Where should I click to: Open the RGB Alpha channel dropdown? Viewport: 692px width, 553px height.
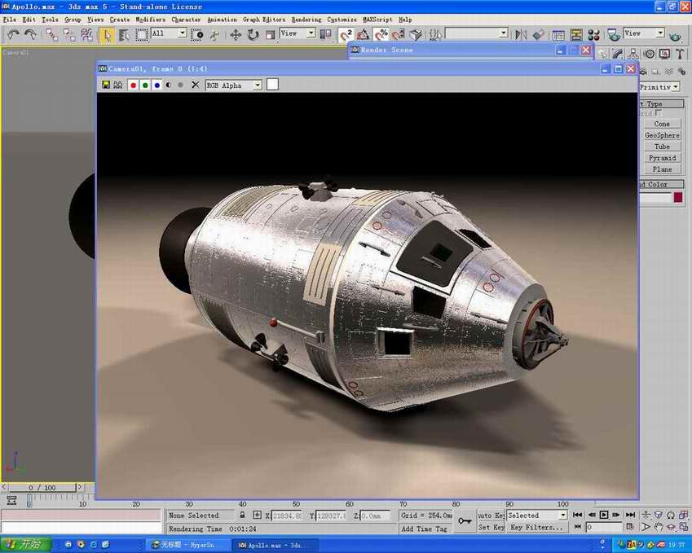point(234,85)
